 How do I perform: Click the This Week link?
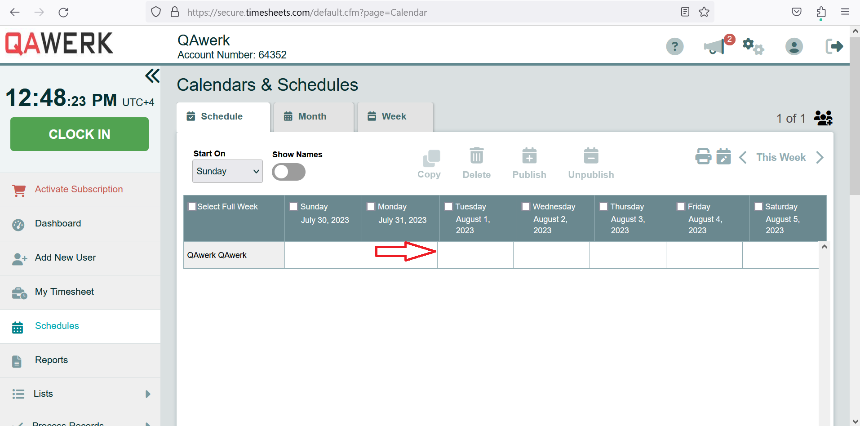(781, 157)
